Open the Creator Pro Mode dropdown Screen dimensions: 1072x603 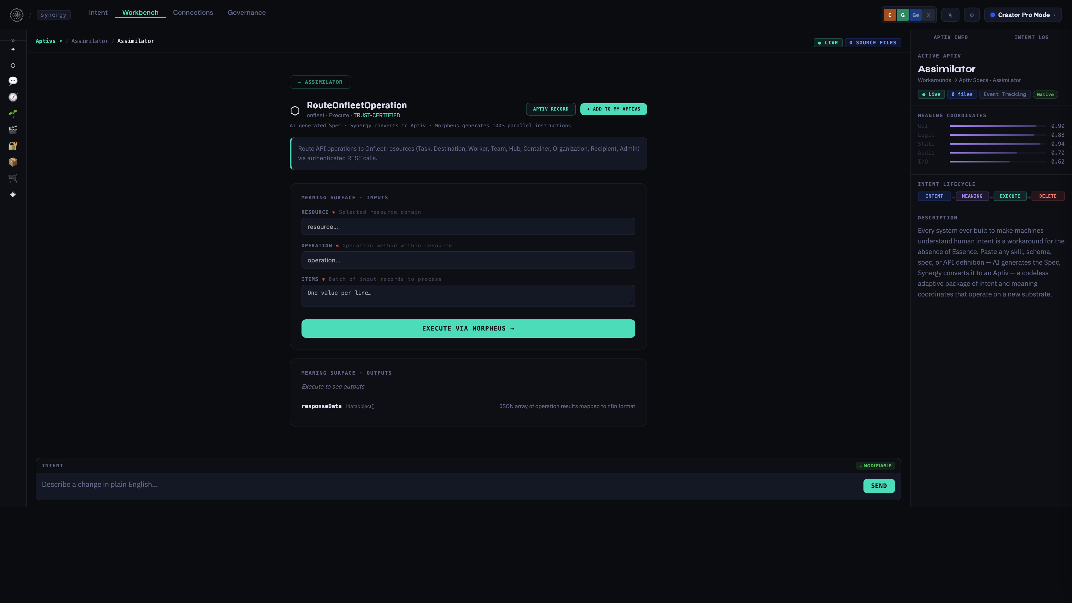[x=1023, y=15]
